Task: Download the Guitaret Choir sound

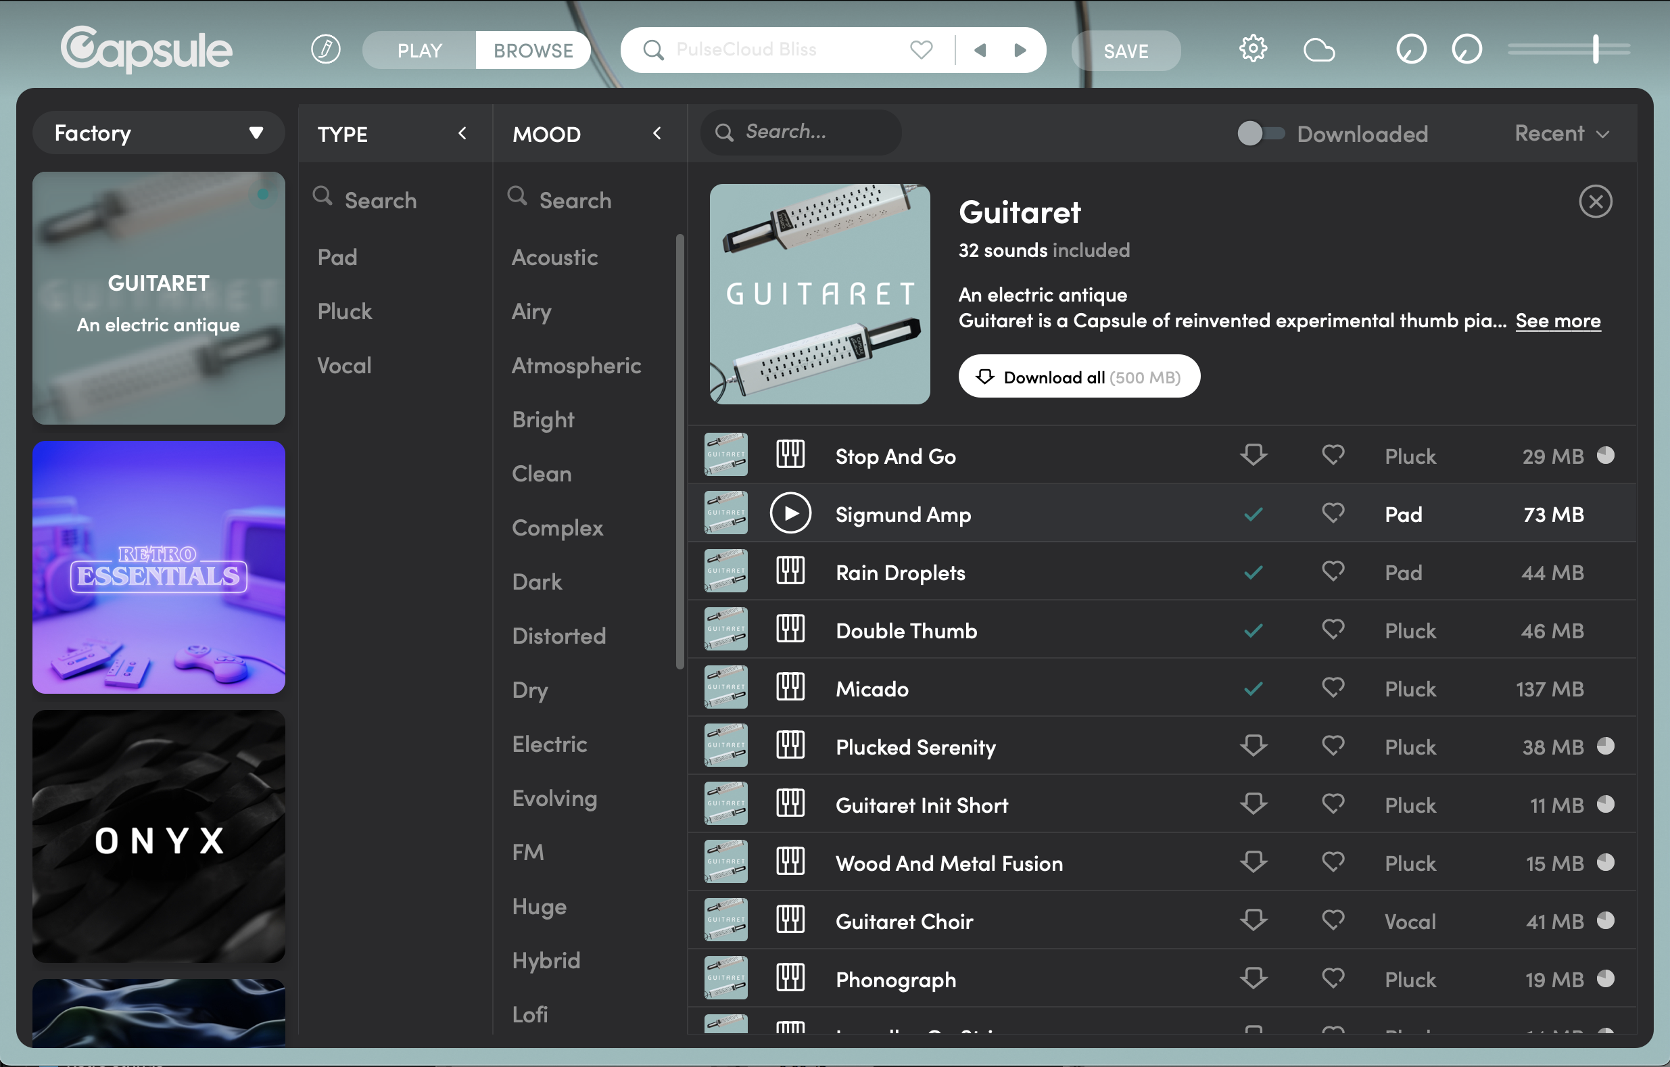Action: pos(1254,921)
